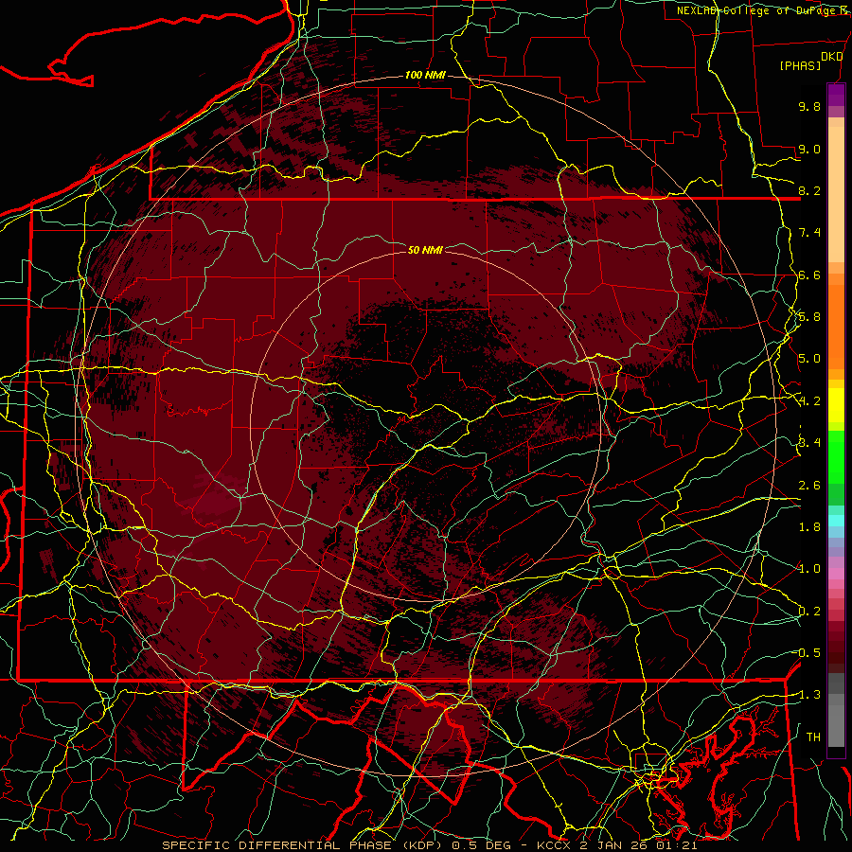Click the "100 NMI" range ring label
This screenshot has width=852, height=852.
coord(425,75)
